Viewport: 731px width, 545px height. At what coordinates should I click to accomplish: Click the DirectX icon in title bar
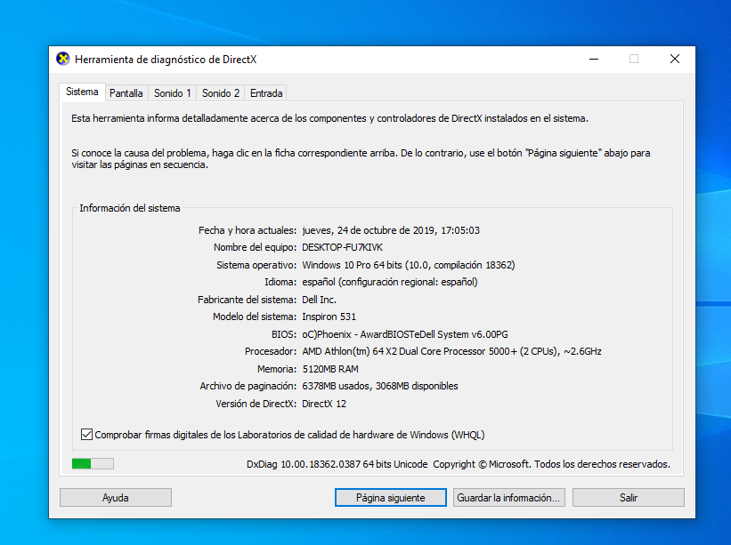(x=63, y=59)
